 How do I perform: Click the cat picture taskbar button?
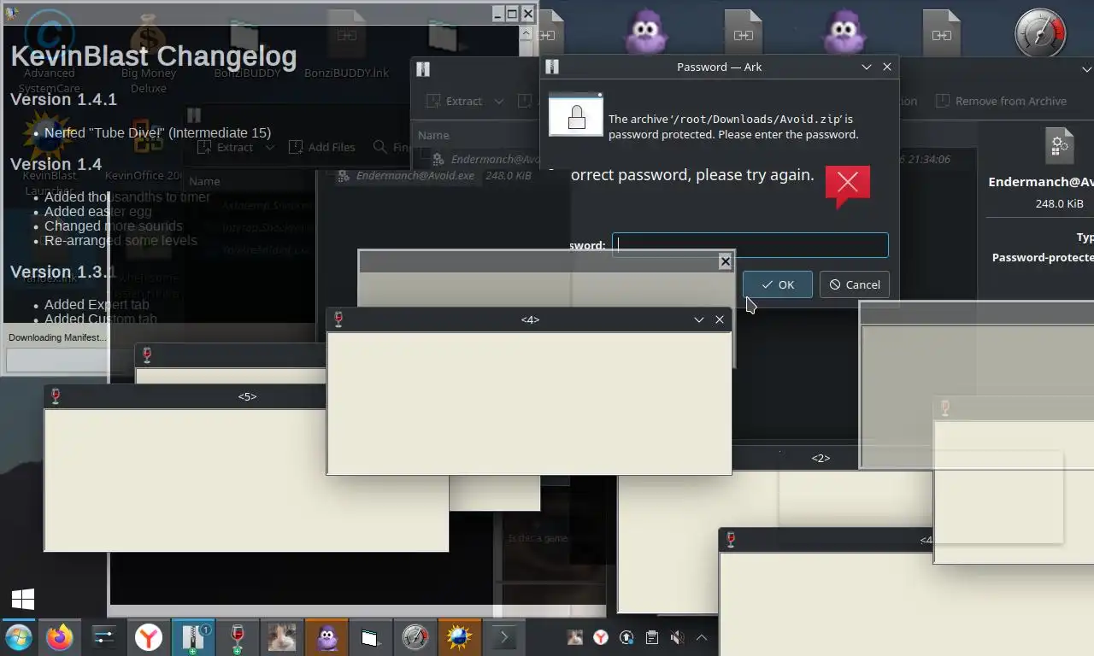tap(282, 637)
